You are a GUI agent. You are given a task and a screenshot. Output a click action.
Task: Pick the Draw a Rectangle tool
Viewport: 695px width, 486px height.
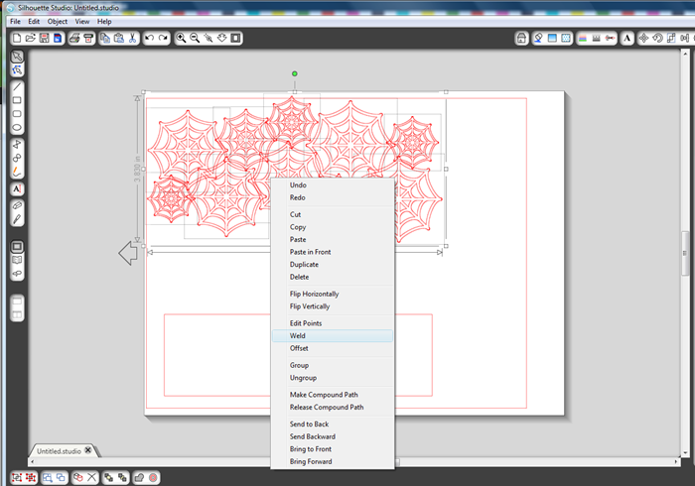point(17,100)
